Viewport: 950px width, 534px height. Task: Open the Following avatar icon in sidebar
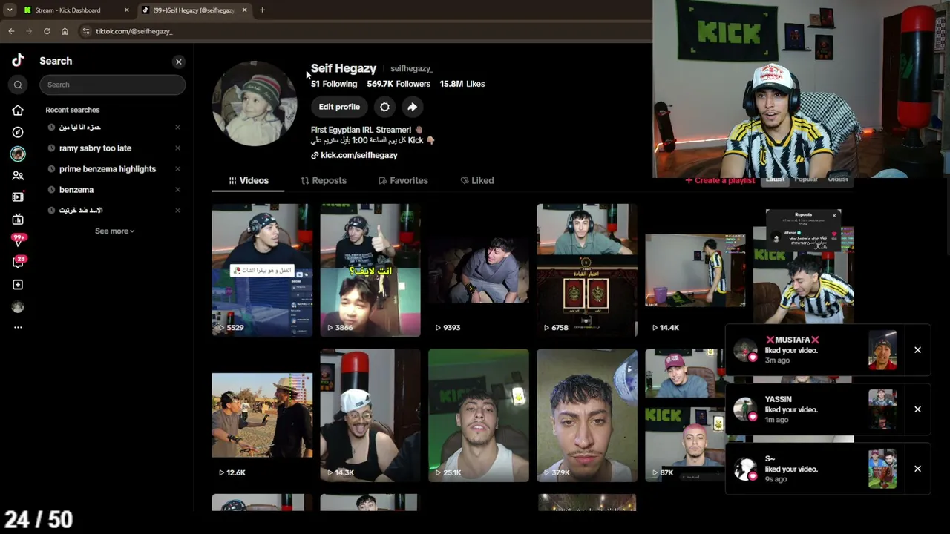pyautogui.click(x=18, y=154)
